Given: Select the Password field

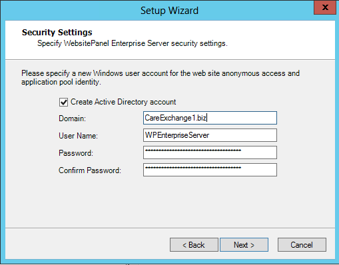Looking at the screenshot, I should [210, 152].
